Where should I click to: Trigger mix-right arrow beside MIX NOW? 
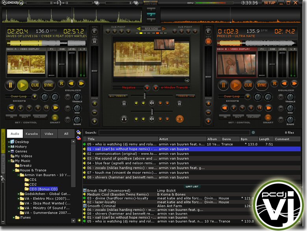pos(164,29)
